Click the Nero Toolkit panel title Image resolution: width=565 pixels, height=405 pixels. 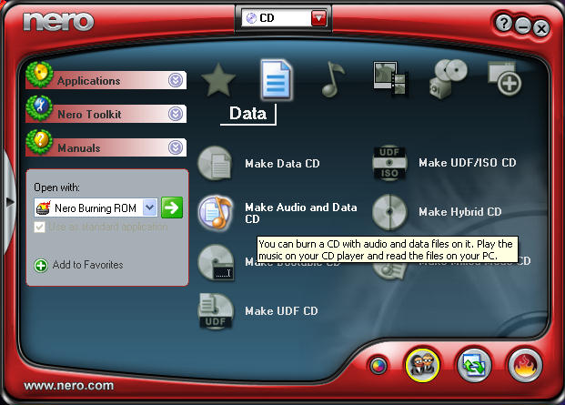click(89, 115)
